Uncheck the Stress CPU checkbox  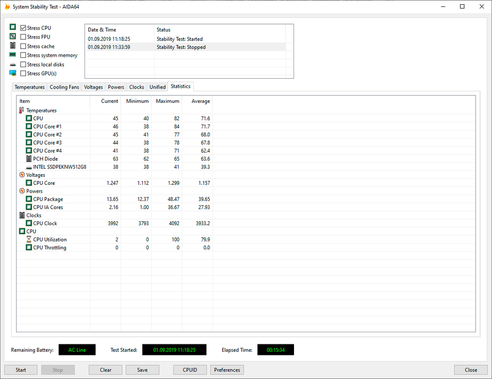23,28
